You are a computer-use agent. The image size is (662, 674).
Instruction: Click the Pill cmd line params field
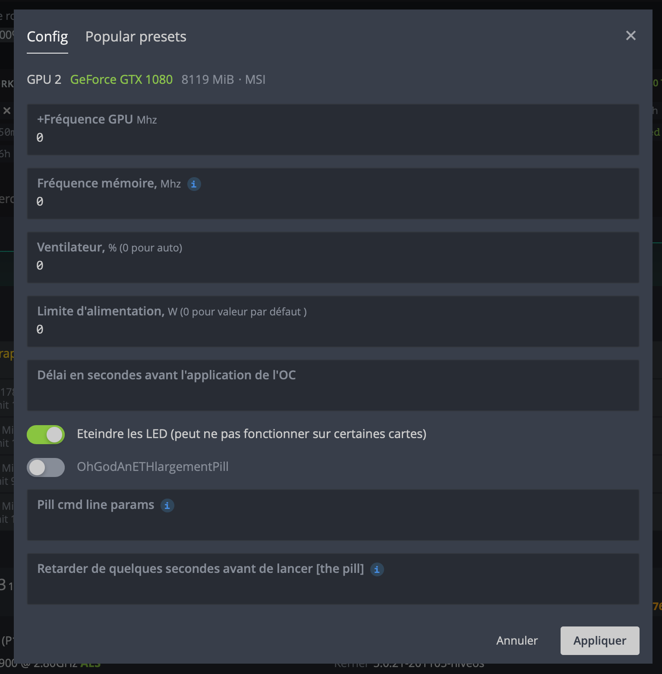tap(332, 523)
